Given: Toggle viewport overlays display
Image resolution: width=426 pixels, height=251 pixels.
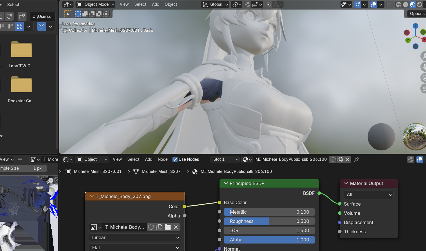Looking at the screenshot, I should pyautogui.click(x=374, y=5).
